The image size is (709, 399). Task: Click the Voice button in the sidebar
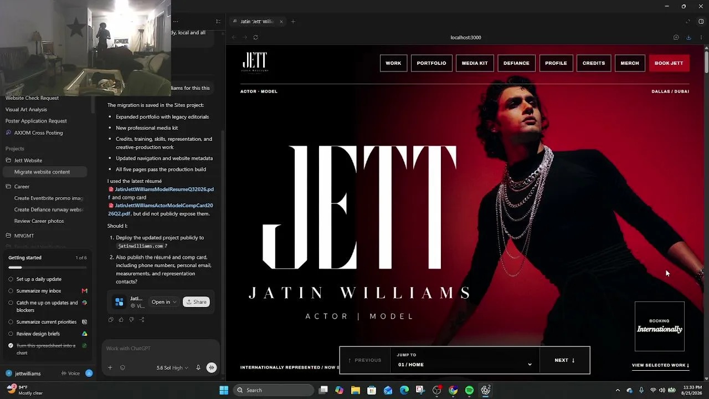pyautogui.click(x=71, y=374)
